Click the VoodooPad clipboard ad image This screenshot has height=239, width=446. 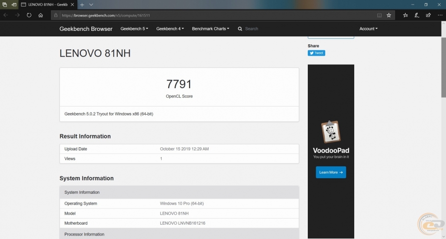[331, 132]
